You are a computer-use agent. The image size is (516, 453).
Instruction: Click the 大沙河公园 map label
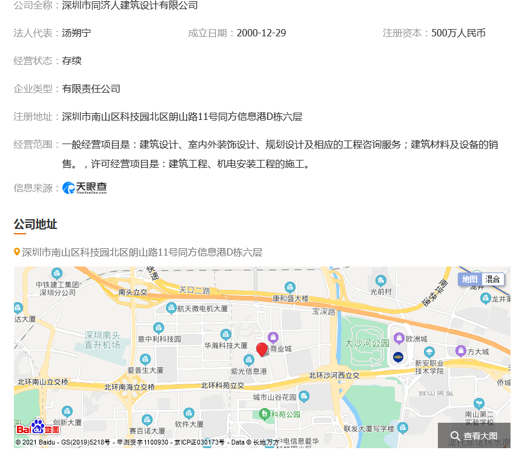pyautogui.click(x=366, y=343)
